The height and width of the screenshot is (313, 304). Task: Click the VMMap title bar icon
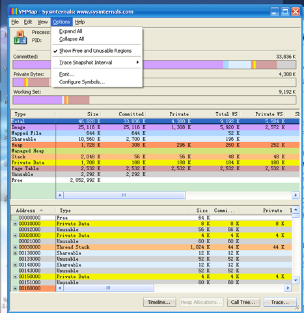[14, 12]
